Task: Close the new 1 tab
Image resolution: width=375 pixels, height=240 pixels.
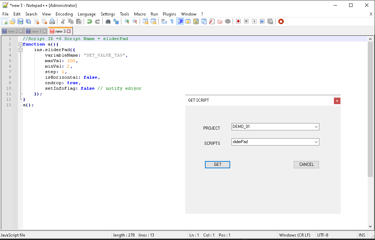Action: point(45,31)
